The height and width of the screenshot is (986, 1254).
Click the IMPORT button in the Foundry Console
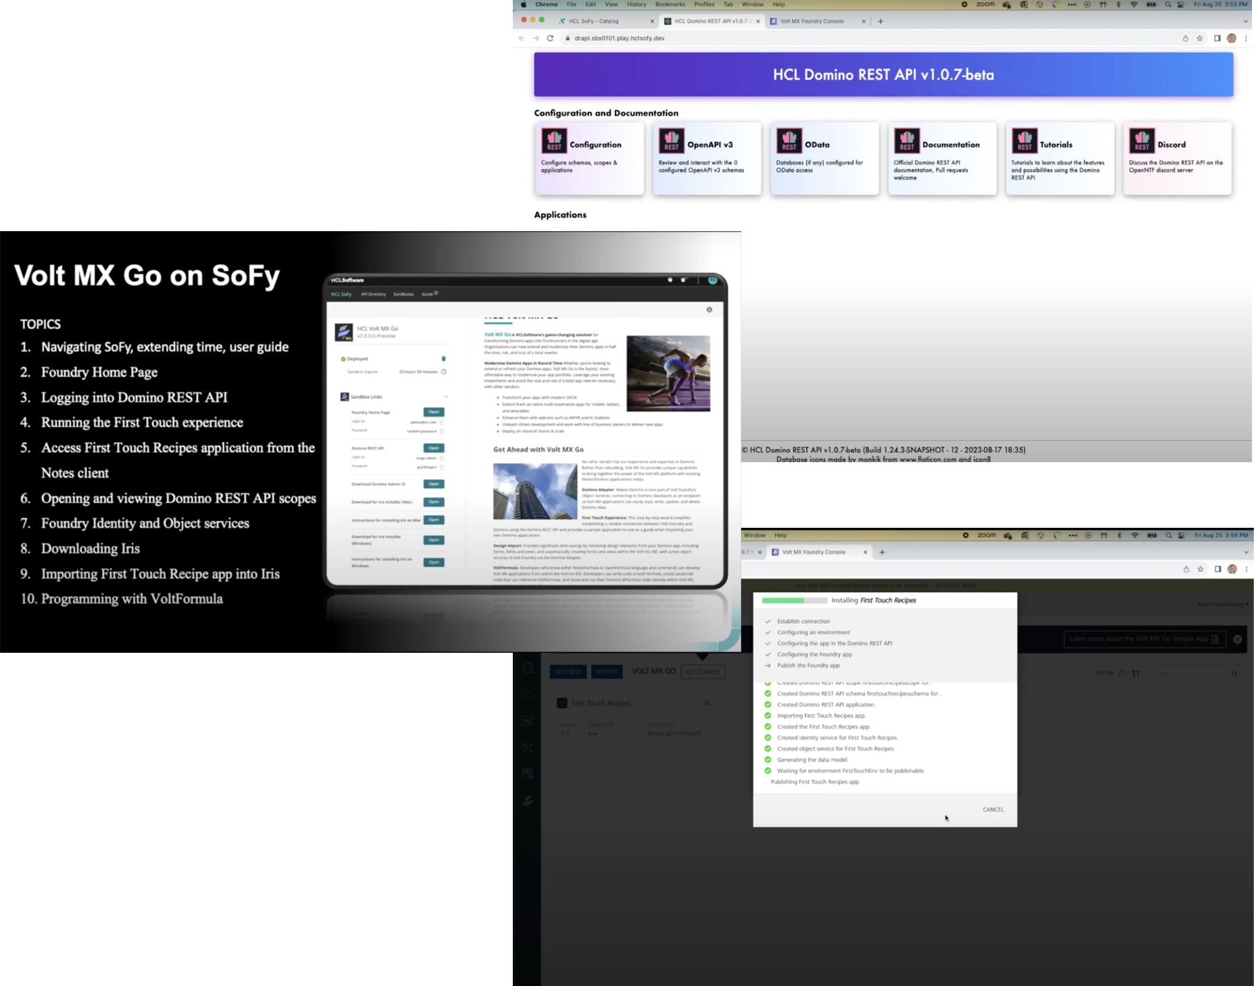coord(607,672)
